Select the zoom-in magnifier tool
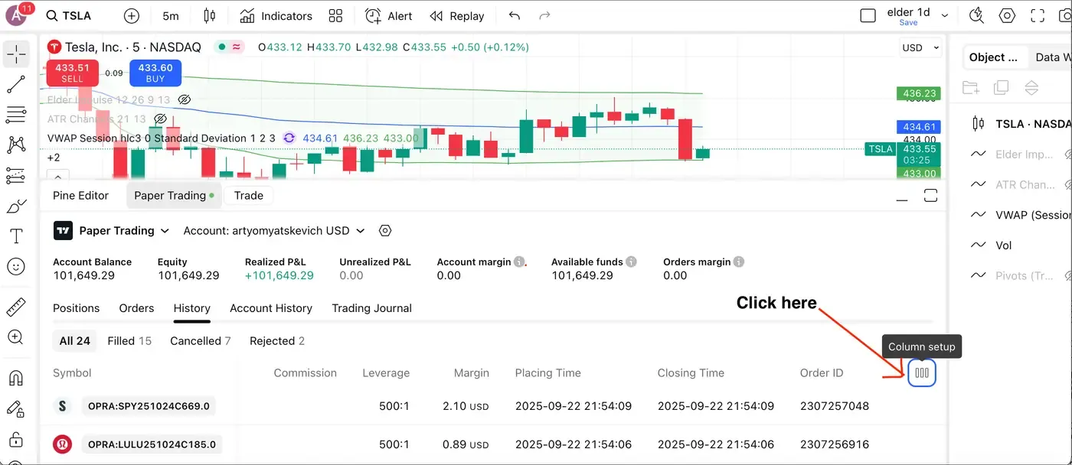 coord(15,337)
